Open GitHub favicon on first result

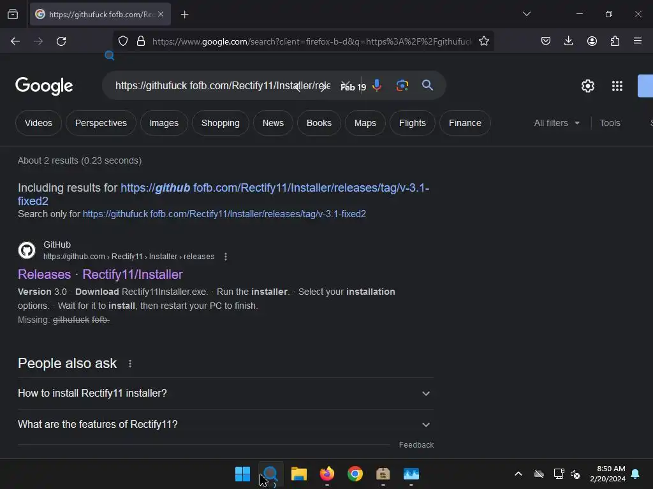pyautogui.click(x=27, y=250)
